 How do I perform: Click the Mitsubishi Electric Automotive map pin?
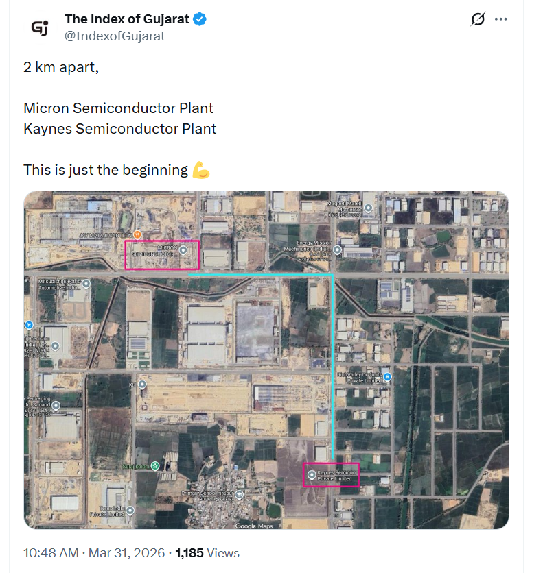click(x=86, y=284)
